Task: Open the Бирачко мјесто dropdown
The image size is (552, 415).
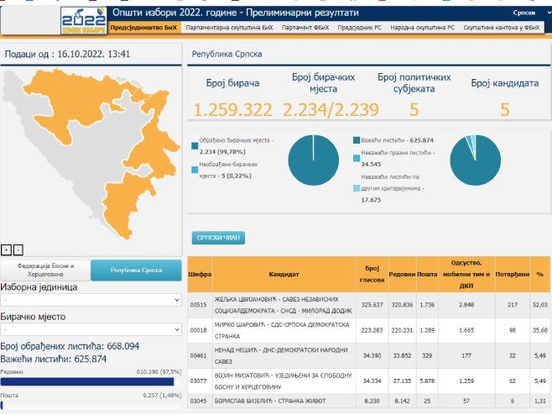Action: 91,330
